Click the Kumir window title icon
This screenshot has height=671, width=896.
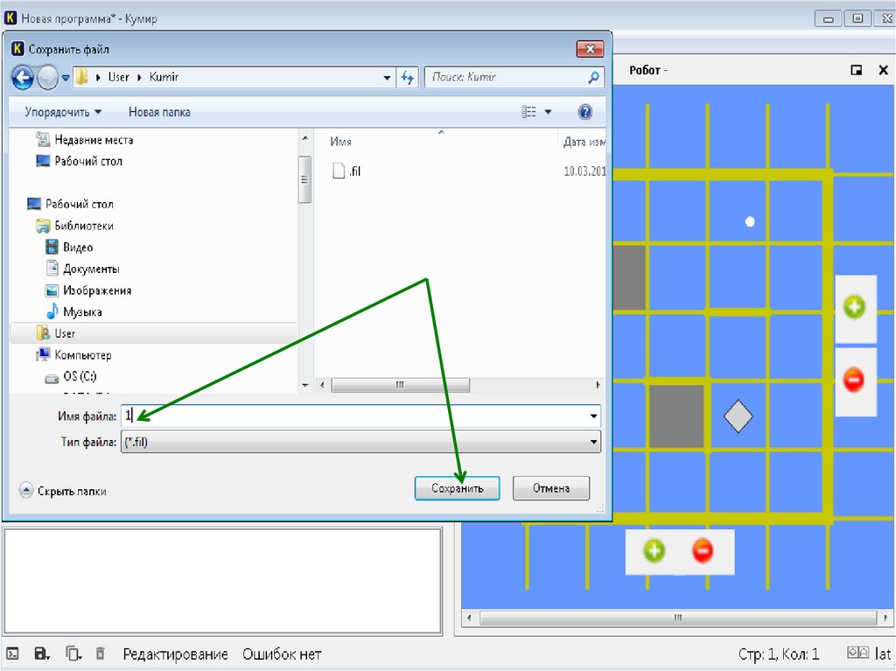(x=10, y=17)
